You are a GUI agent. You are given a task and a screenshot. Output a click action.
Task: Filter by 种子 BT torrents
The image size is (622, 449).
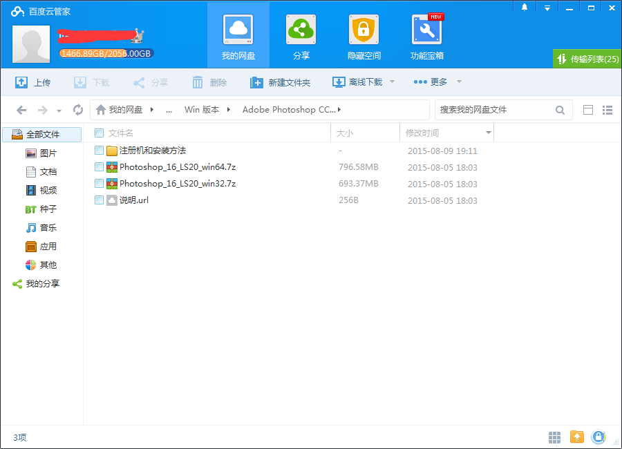point(41,209)
